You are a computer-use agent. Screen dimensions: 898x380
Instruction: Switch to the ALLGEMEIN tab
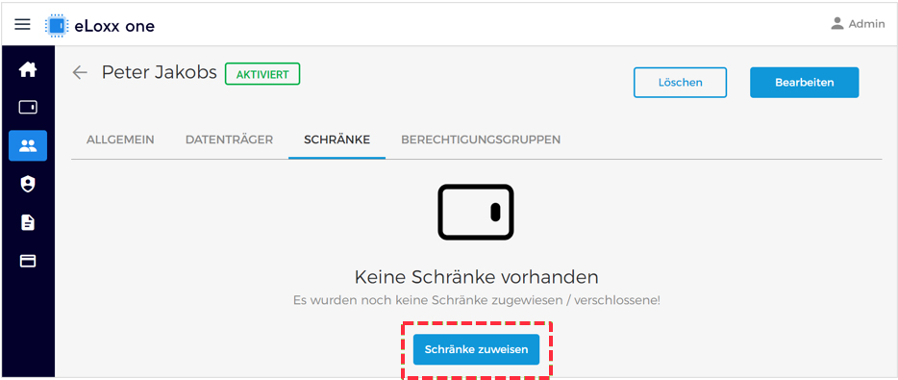click(120, 139)
